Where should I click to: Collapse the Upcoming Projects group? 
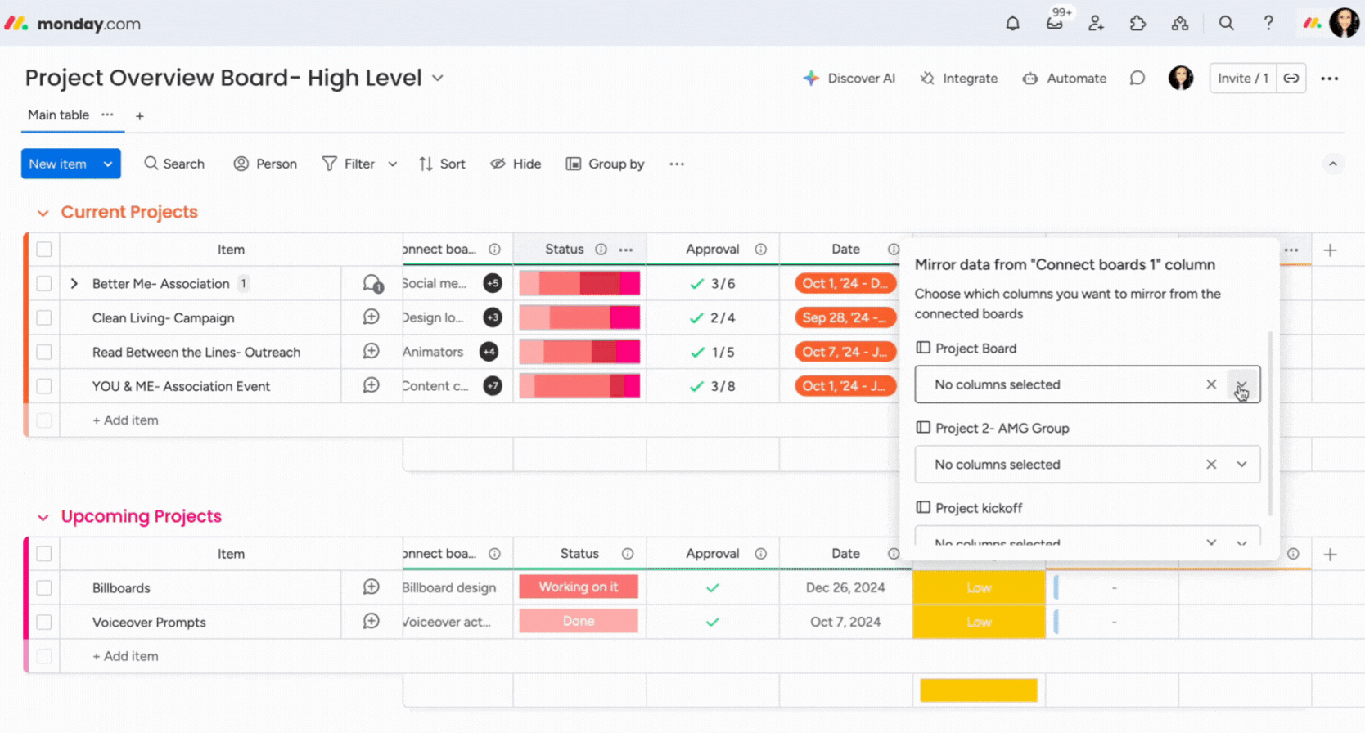click(x=43, y=517)
